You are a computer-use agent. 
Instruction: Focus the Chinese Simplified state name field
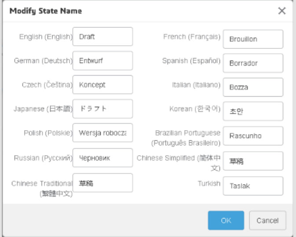point(253,161)
